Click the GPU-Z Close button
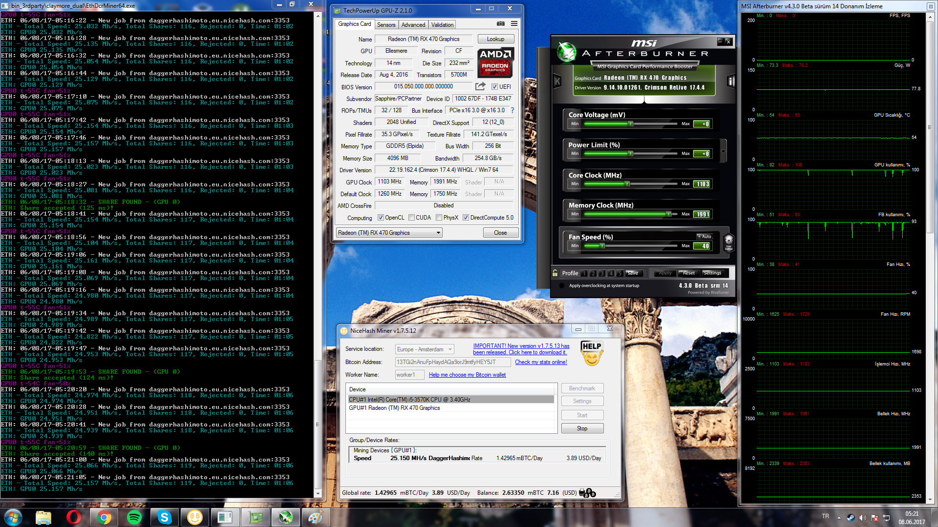This screenshot has width=938, height=527. click(500, 233)
